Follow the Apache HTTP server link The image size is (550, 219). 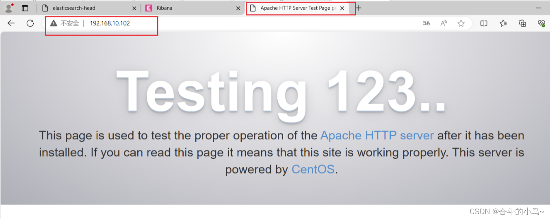pyautogui.click(x=377, y=135)
